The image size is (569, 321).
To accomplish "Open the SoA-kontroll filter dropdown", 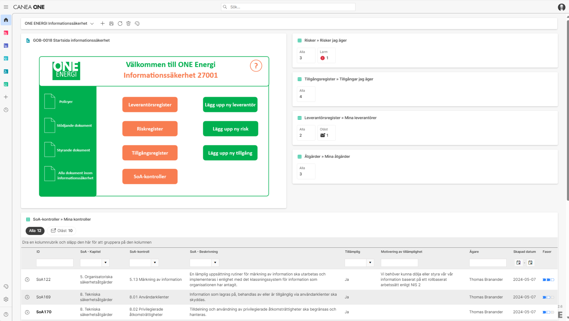I will click(x=155, y=263).
